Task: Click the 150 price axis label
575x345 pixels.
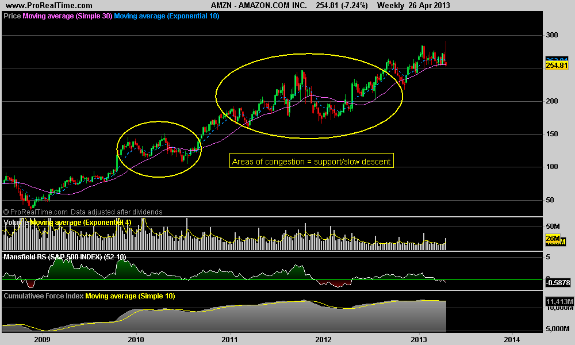Action: (552, 134)
